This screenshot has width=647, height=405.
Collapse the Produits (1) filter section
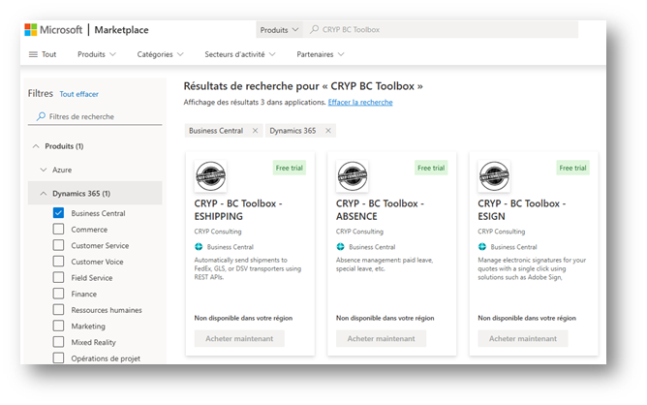click(x=37, y=146)
